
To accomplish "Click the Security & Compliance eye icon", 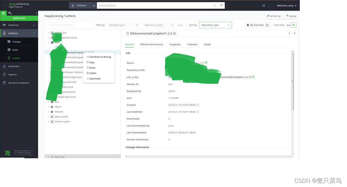I will click(x=4, y=82).
